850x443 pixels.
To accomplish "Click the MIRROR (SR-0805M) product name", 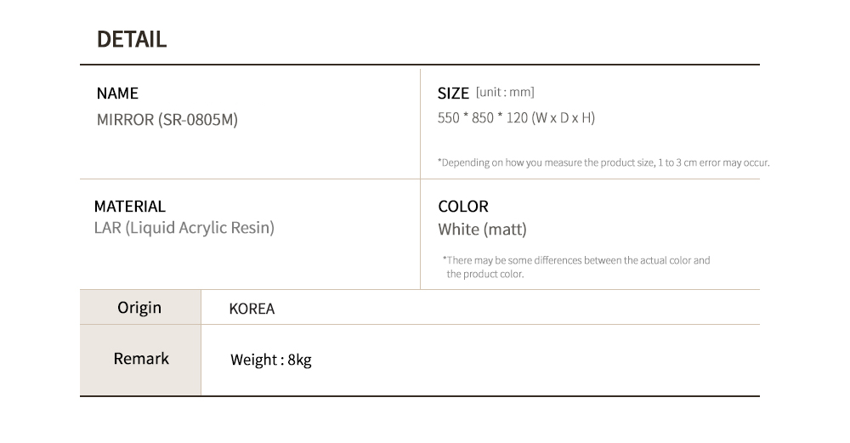I will point(167,119).
